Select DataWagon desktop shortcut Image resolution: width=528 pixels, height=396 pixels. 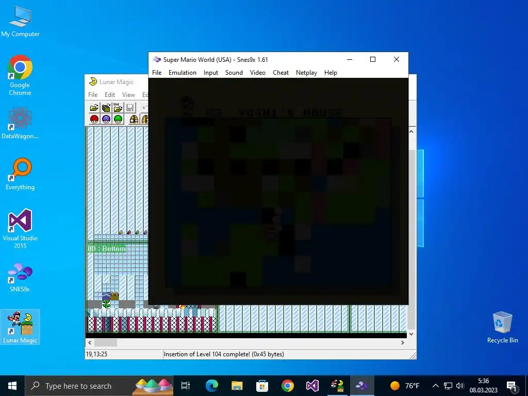point(20,123)
